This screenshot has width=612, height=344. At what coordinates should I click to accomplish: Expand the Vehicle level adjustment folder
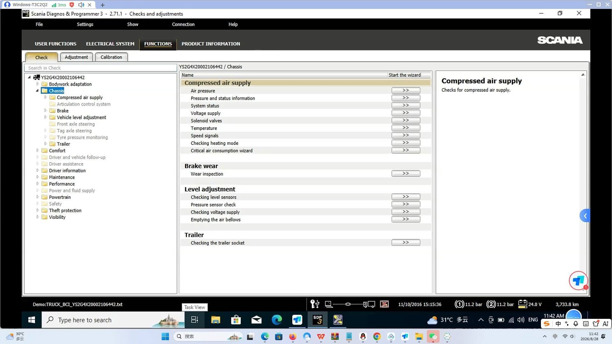46,117
